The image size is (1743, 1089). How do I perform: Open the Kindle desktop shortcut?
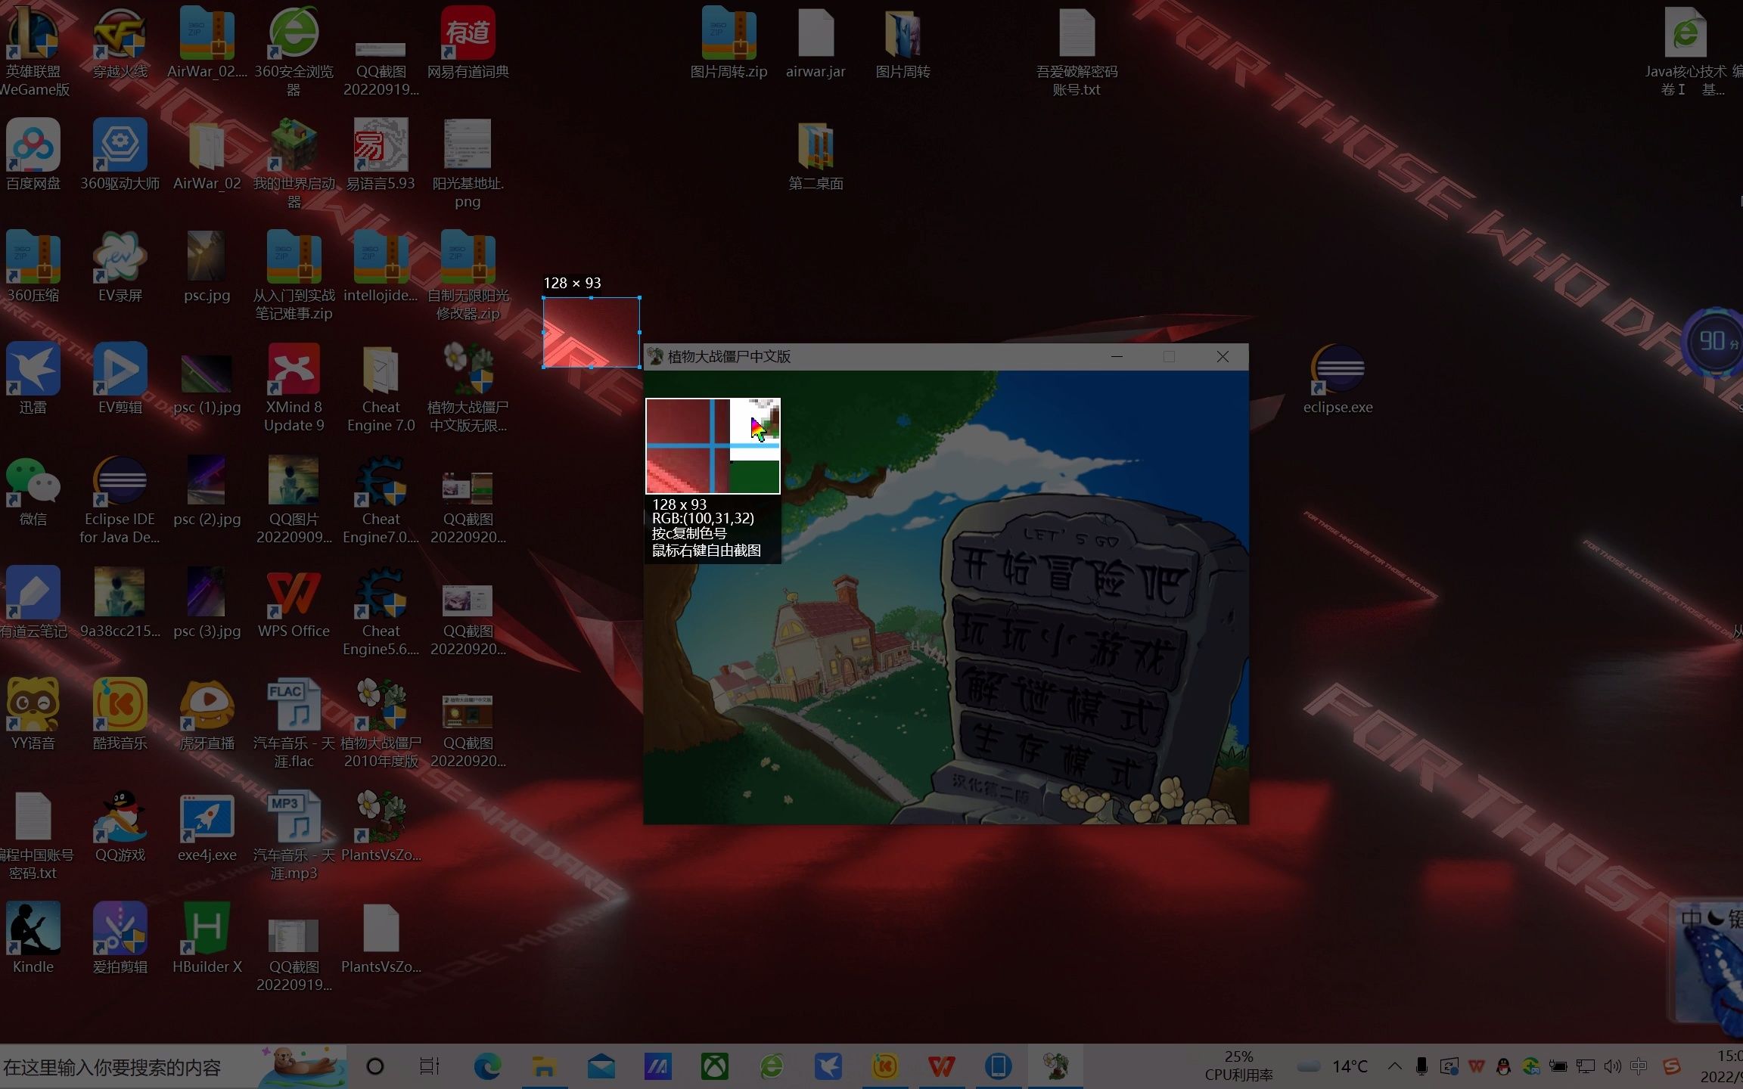(x=33, y=939)
